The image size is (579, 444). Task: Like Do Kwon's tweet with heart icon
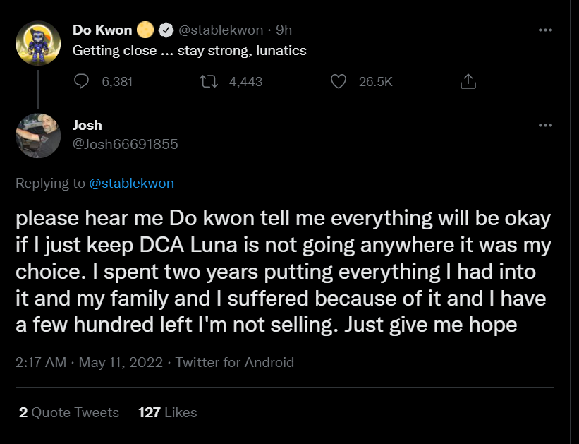point(339,82)
